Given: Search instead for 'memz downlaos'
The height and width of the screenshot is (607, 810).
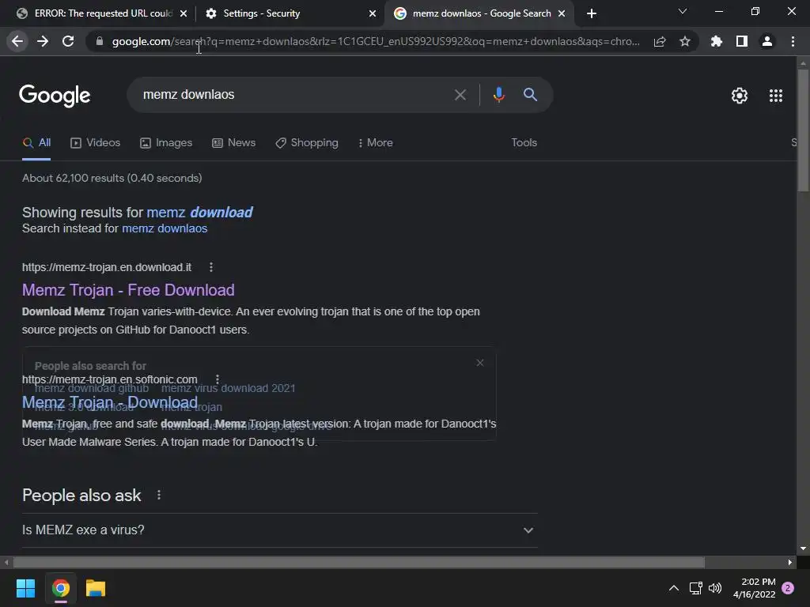Looking at the screenshot, I should (165, 228).
